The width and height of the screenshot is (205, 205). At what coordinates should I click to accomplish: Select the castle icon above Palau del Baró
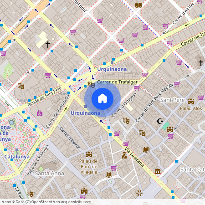[x=89, y=154]
